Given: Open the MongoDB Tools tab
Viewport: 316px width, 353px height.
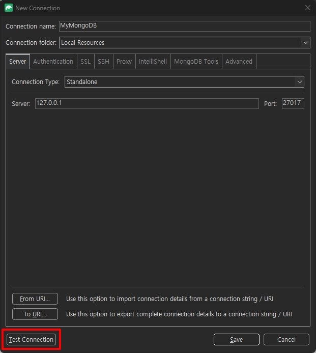Looking at the screenshot, I should coord(196,62).
